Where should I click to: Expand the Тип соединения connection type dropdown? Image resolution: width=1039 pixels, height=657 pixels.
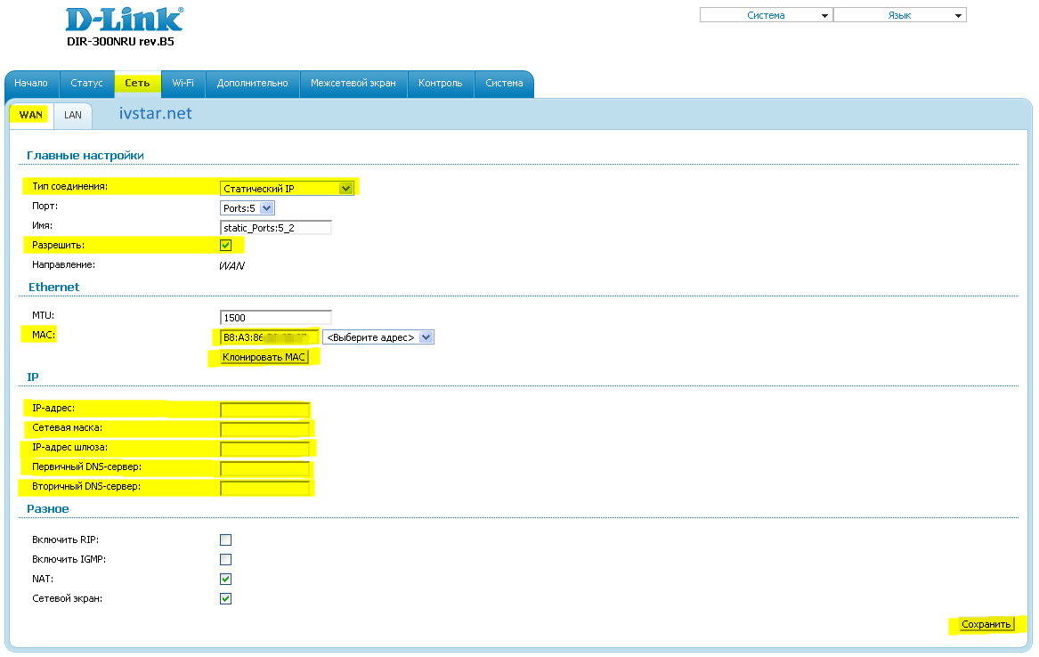pyautogui.click(x=287, y=188)
